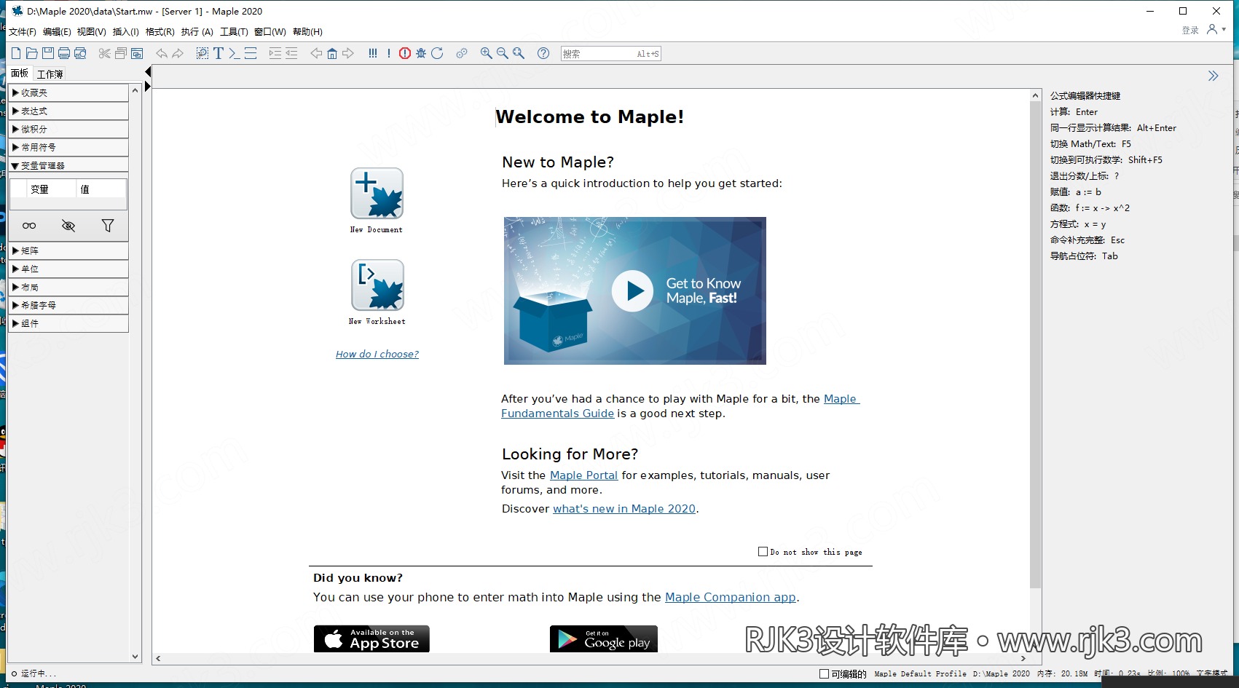Print the document using the printer icon
Image resolution: width=1239 pixels, height=688 pixels.
pos(64,53)
